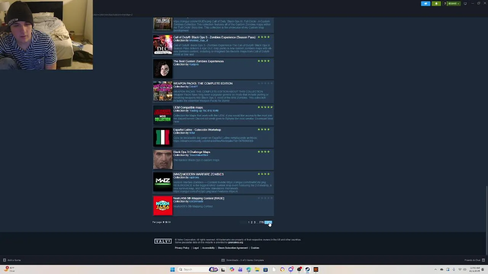The height and width of the screenshot is (274, 488).
Task: Open Privacy Policy footer link
Action: [182, 248]
